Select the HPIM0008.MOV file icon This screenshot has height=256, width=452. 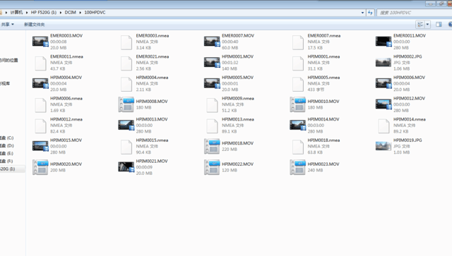[126, 104]
